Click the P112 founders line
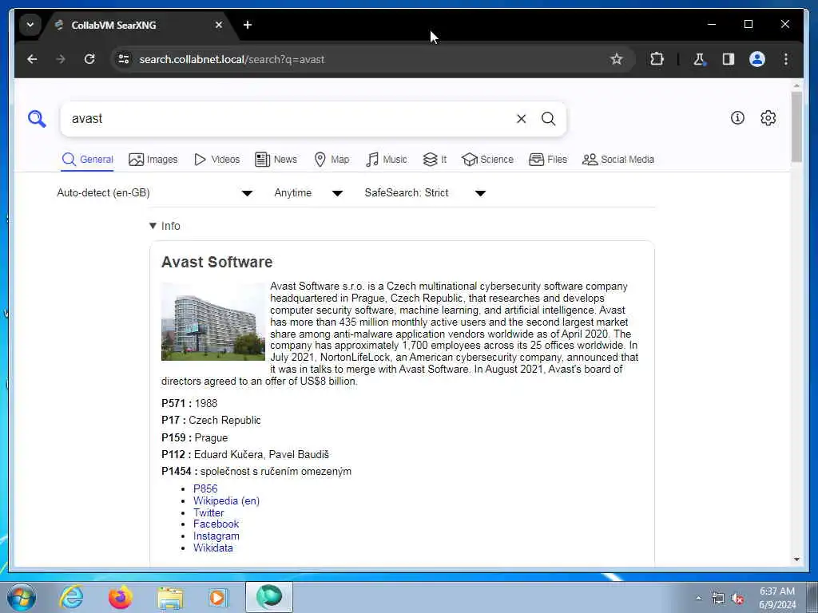 click(245, 454)
